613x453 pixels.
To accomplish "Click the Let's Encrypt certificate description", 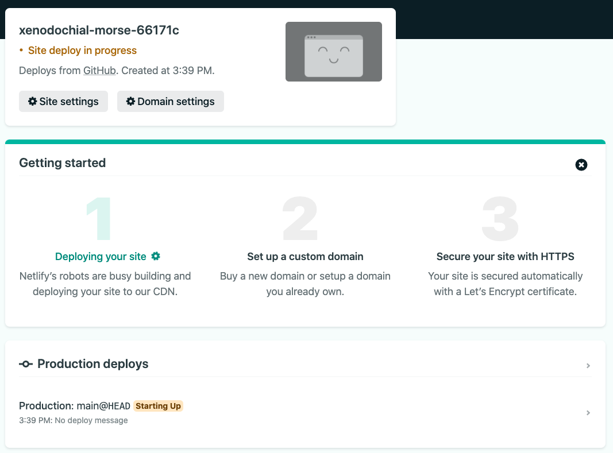I will 505,284.
